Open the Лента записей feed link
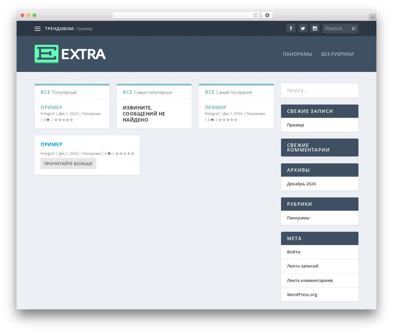Screen dimensions: 393x333 coord(302,266)
